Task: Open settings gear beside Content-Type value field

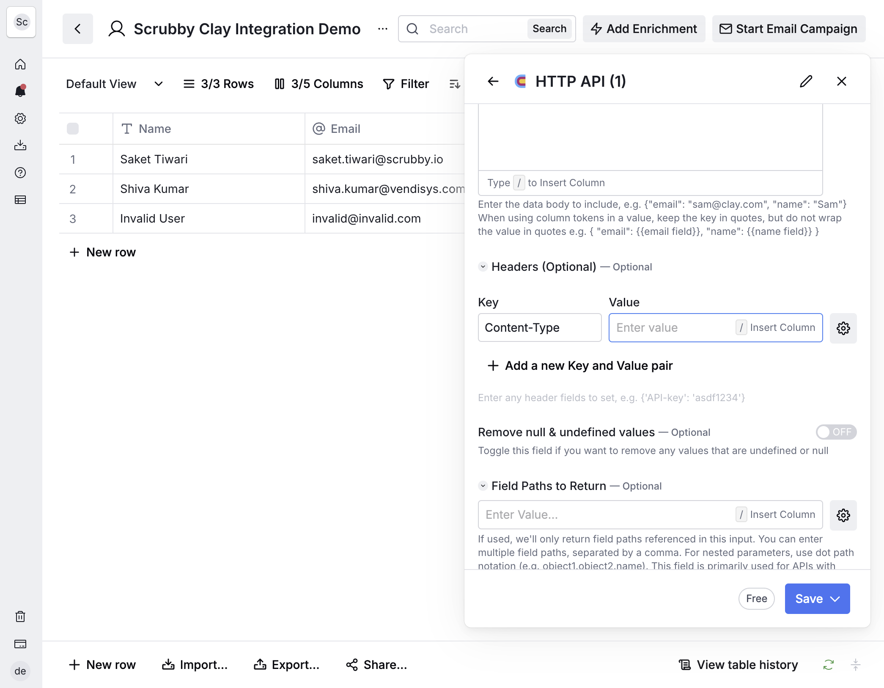Action: 843,328
